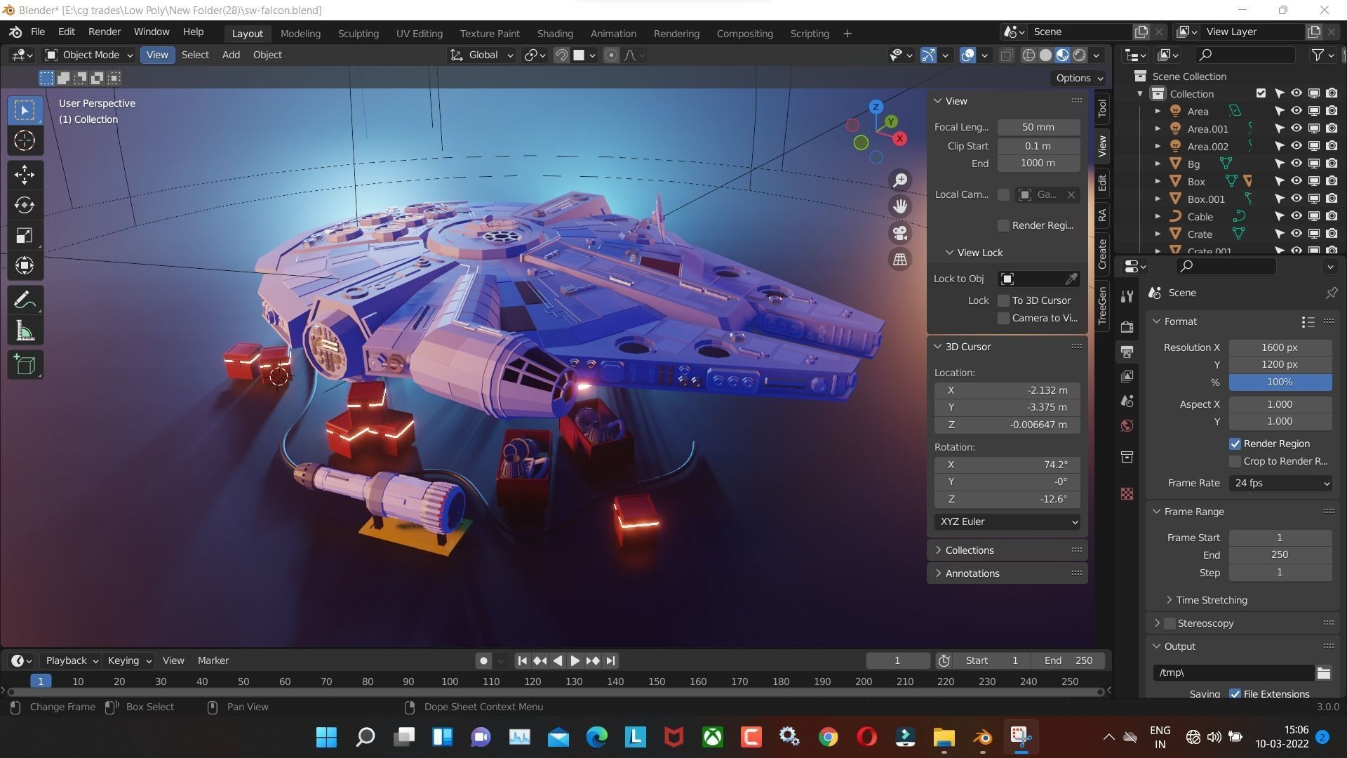Open the Texture properties tab
The width and height of the screenshot is (1347, 758).
[1127, 494]
